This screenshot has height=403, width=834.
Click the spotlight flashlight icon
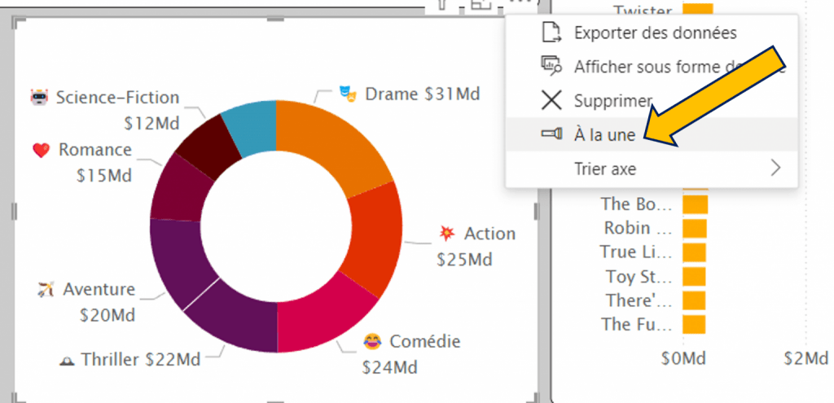pyautogui.click(x=551, y=134)
